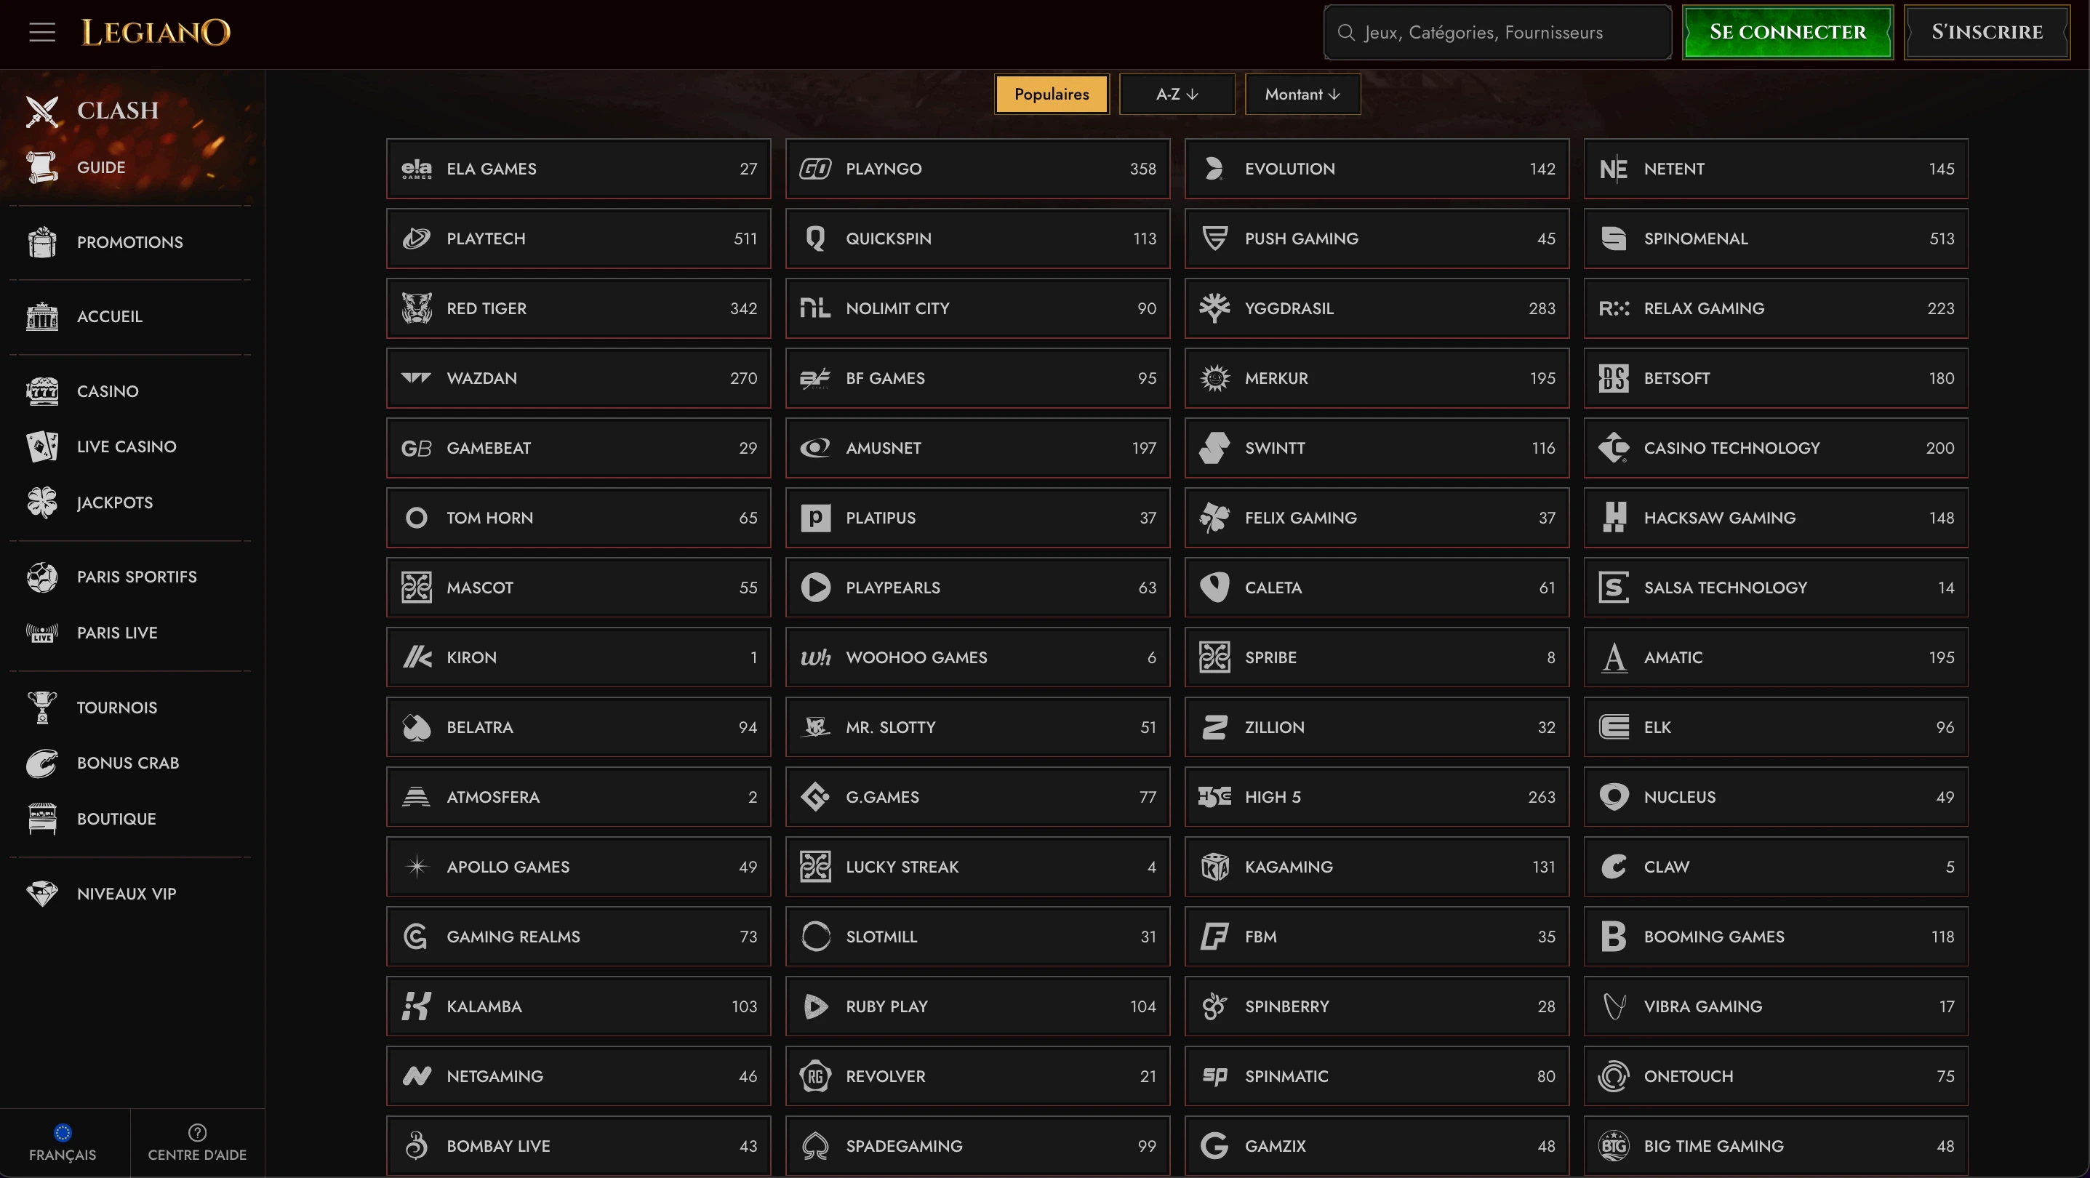Image resolution: width=2090 pixels, height=1178 pixels.
Task: Open the Booming Games provider
Action: (x=1776, y=937)
